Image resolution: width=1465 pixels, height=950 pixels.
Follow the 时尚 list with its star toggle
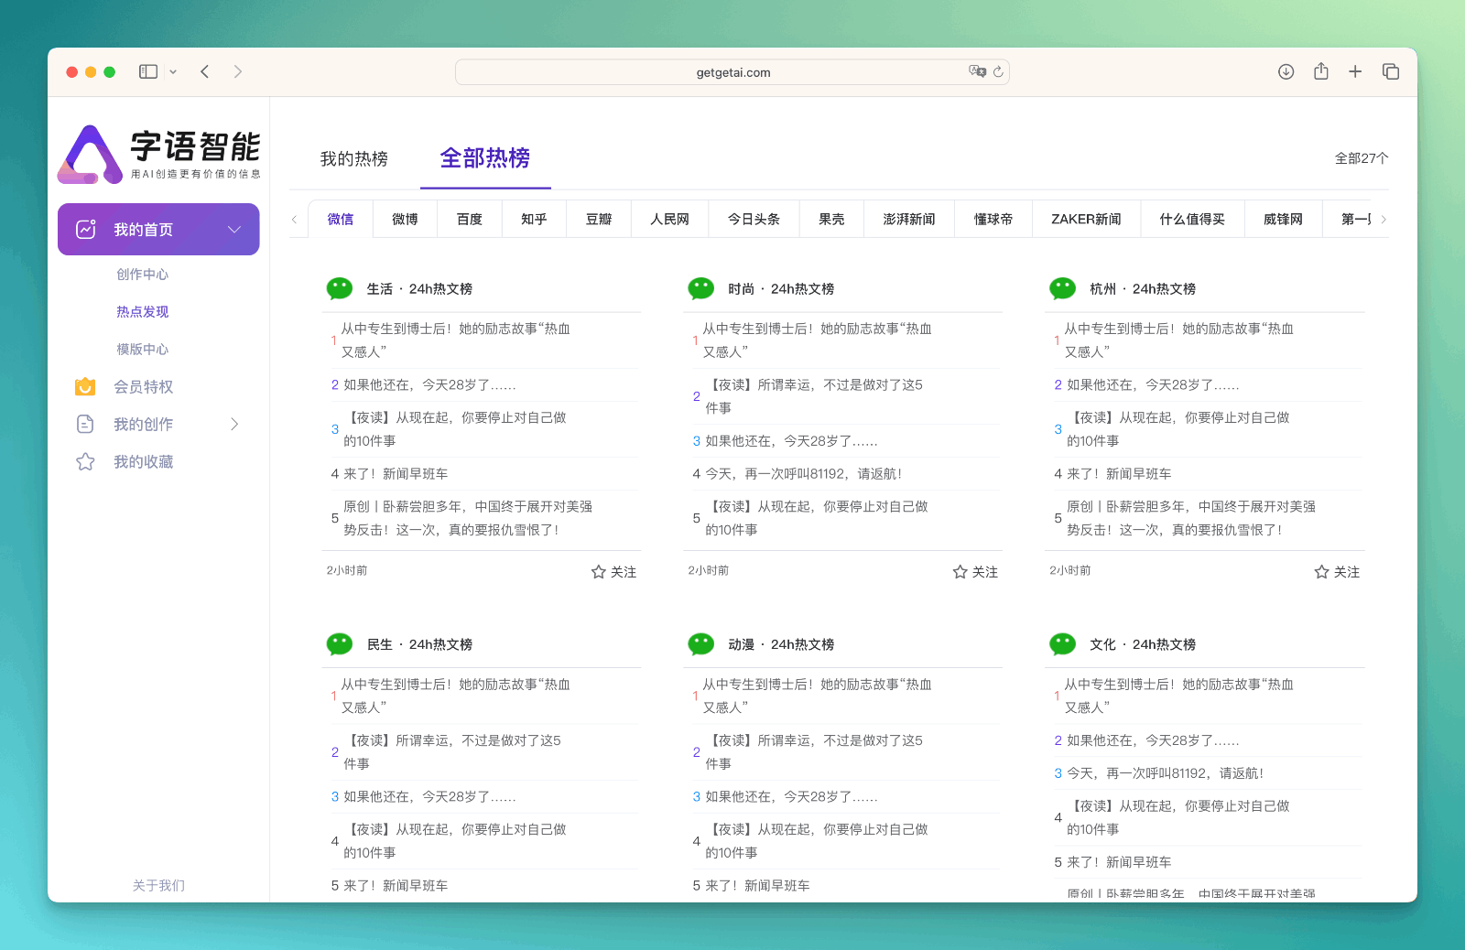974,571
